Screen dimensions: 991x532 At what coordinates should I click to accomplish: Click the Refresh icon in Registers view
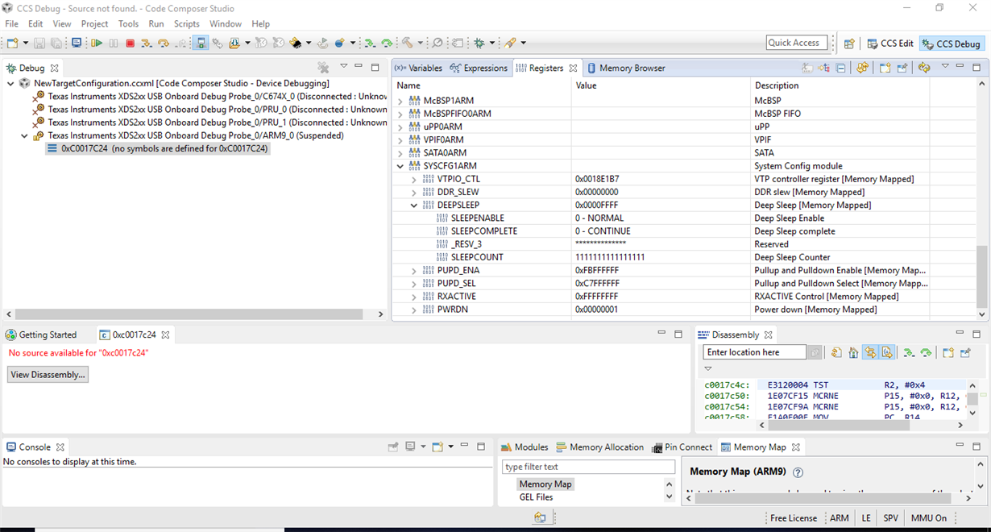[x=862, y=68]
